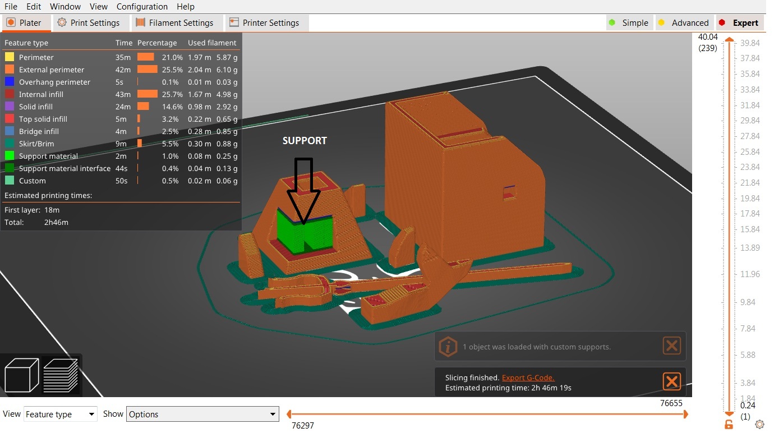
Task: Switch to Expert mode
Action: coord(739,23)
